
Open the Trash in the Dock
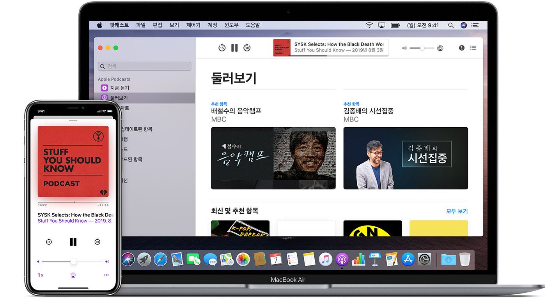click(465, 259)
